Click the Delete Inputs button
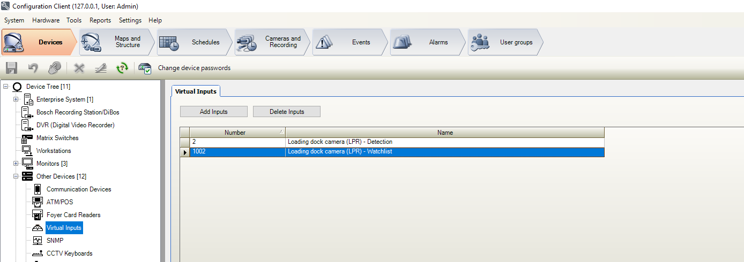 click(287, 112)
